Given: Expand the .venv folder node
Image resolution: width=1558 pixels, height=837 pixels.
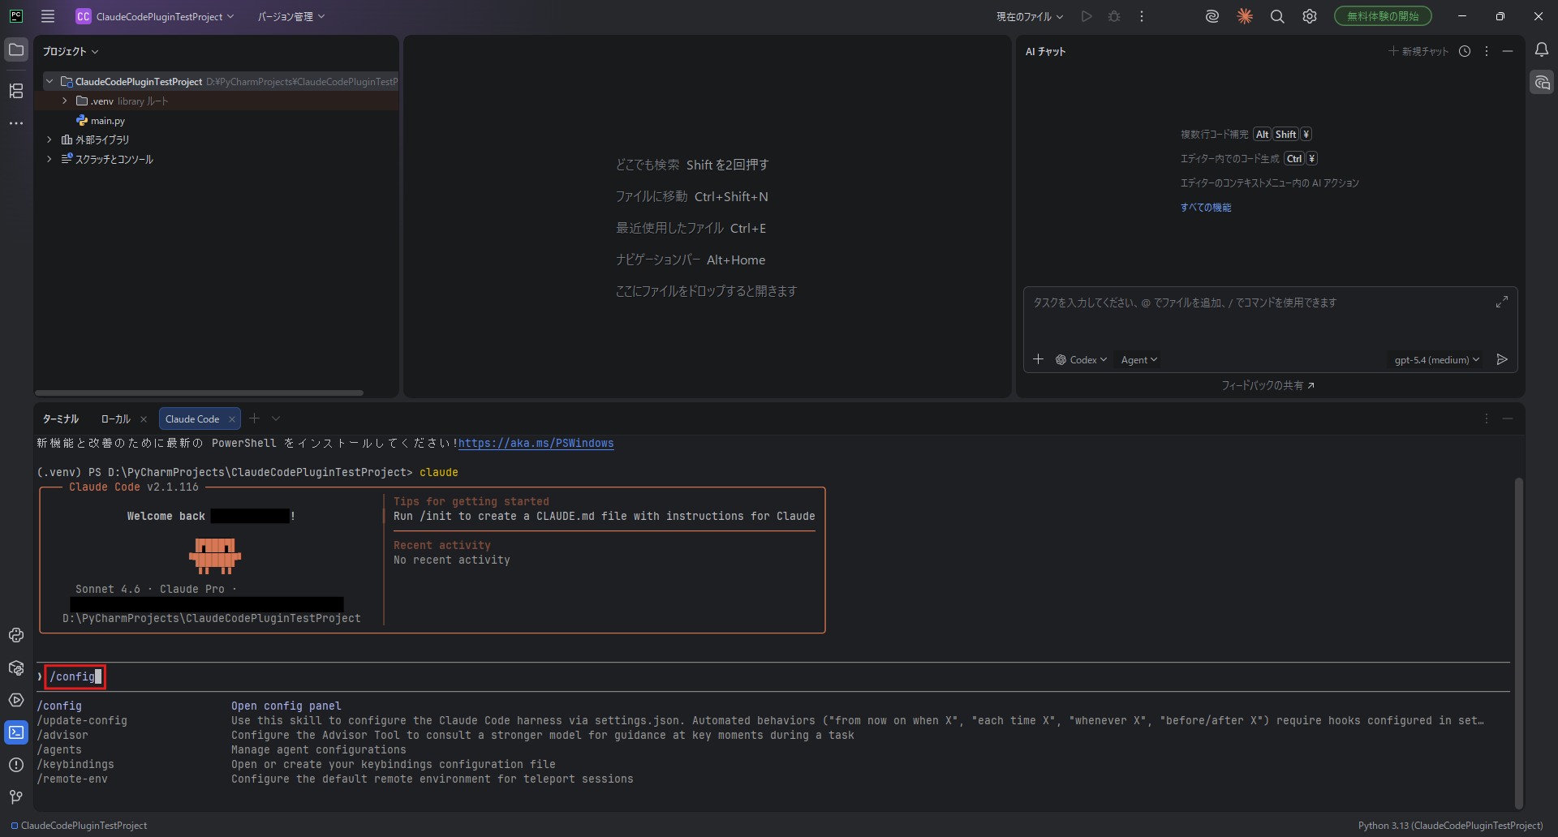Looking at the screenshot, I should pyautogui.click(x=65, y=101).
